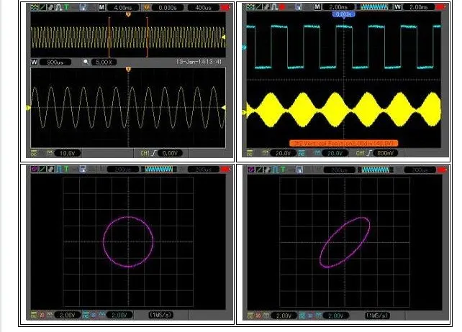This screenshot has width=462, height=332.
Task: Click the (1MS/s) sample rate on the ellipse scope
Action: click(x=377, y=315)
